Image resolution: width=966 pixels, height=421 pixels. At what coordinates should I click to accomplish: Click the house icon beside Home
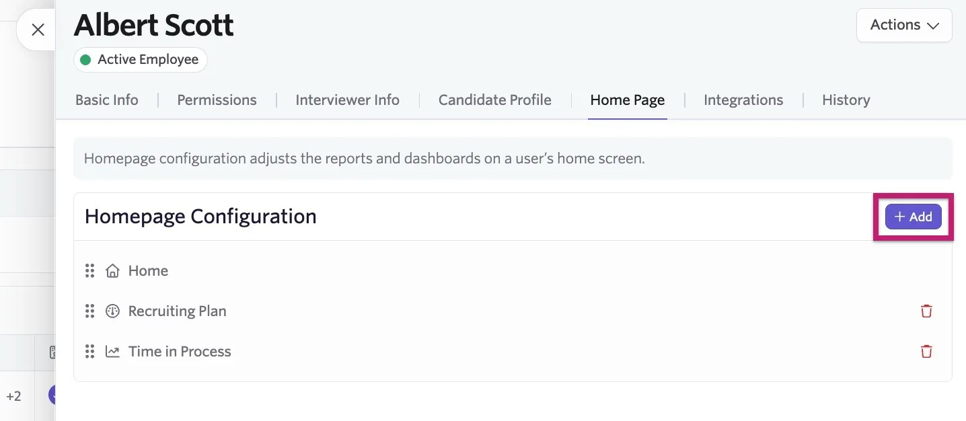[112, 271]
